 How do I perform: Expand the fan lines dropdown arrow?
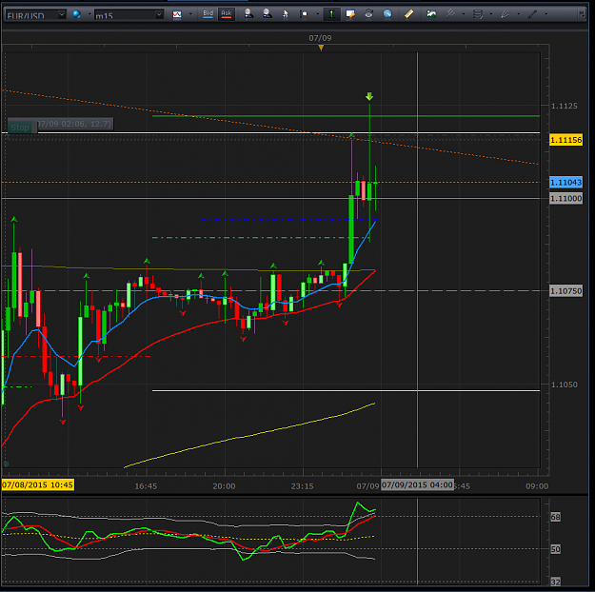tap(518, 14)
